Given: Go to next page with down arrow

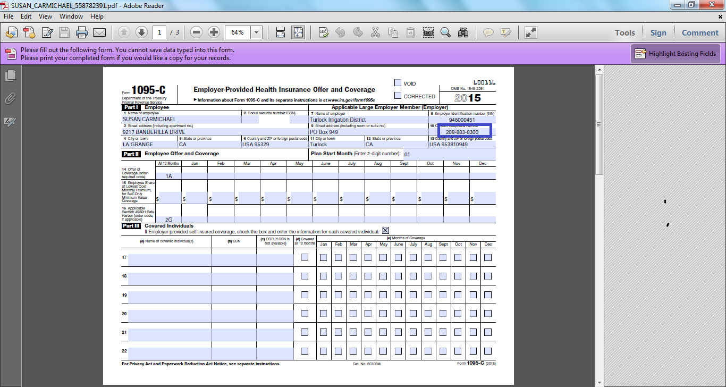Looking at the screenshot, I should pos(141,32).
